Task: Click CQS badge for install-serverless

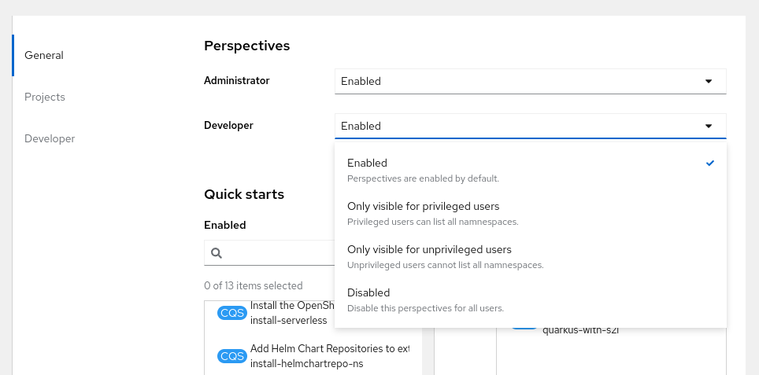Action: (232, 313)
